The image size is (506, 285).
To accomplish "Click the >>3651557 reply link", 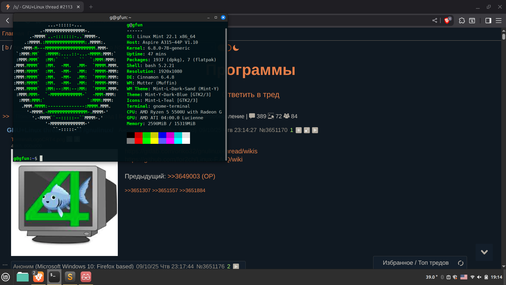I will [165, 191].
